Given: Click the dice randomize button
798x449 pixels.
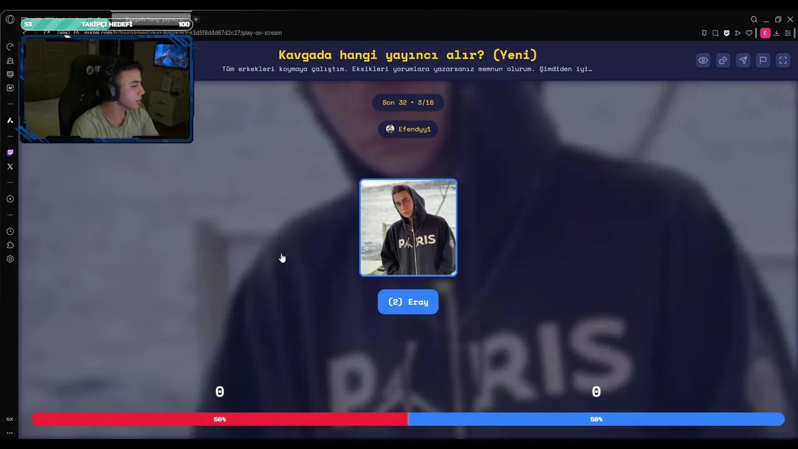Looking at the screenshot, I should coord(723,60).
